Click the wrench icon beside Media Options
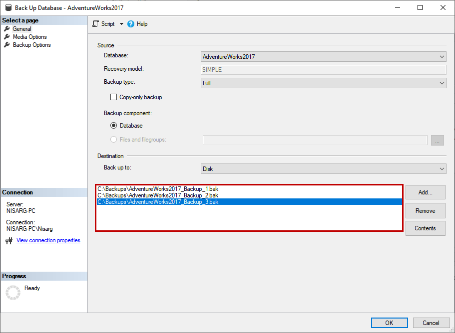 tap(7, 36)
